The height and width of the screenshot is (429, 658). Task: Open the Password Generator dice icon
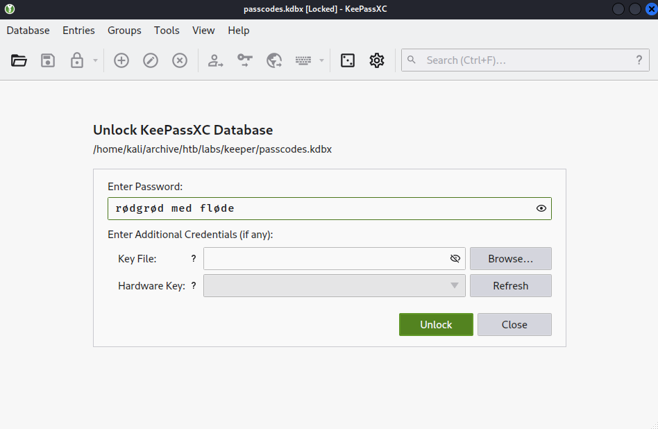pos(348,60)
